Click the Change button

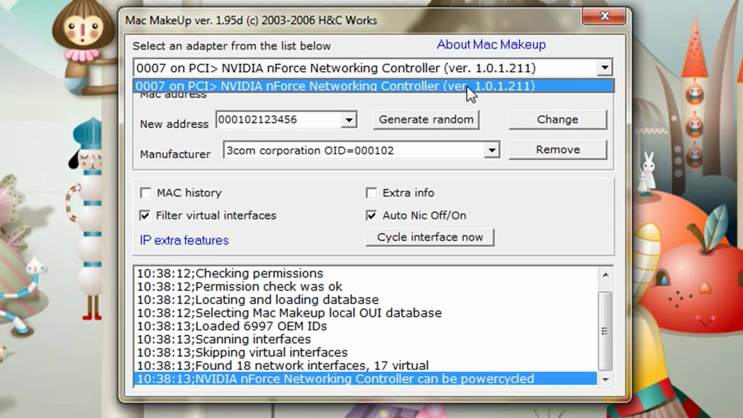557,120
